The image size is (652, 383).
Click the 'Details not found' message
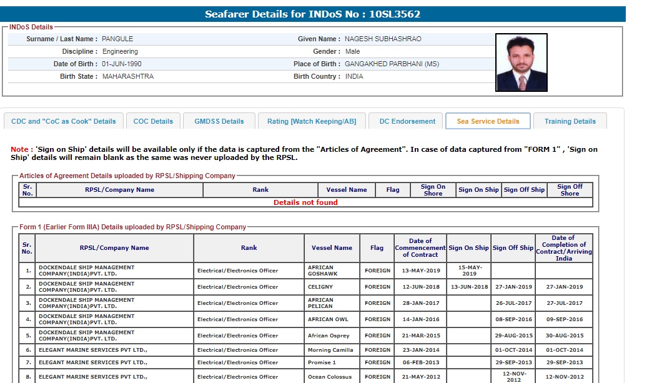tap(305, 202)
